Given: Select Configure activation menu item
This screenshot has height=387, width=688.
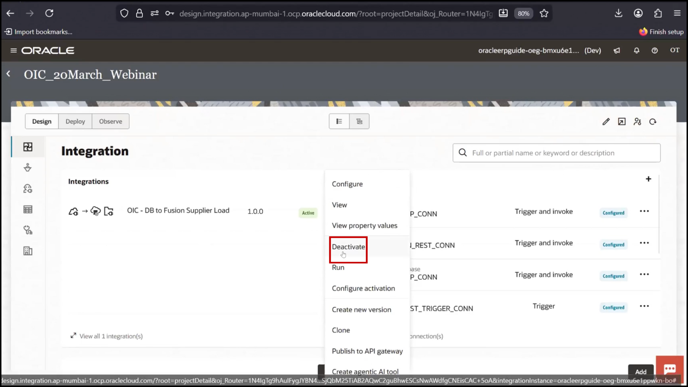Looking at the screenshot, I should (367, 288).
